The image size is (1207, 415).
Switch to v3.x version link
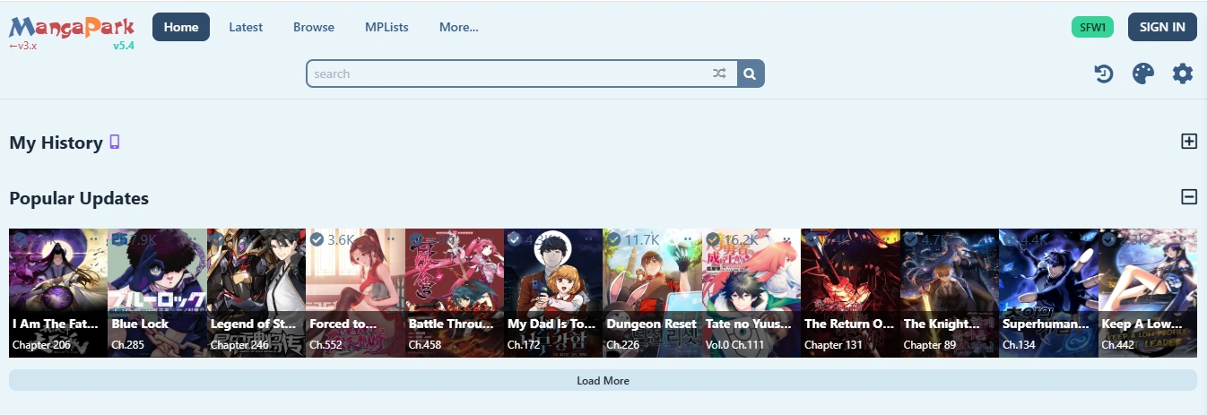(23, 46)
